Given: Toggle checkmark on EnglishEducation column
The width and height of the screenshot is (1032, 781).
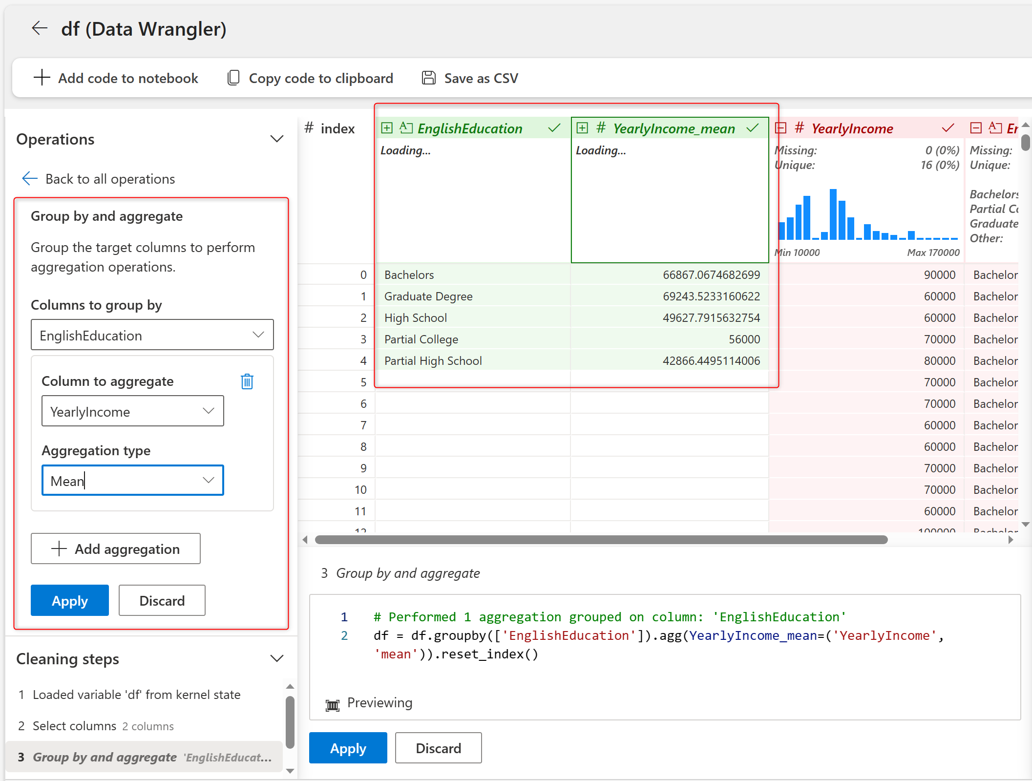Looking at the screenshot, I should point(554,128).
